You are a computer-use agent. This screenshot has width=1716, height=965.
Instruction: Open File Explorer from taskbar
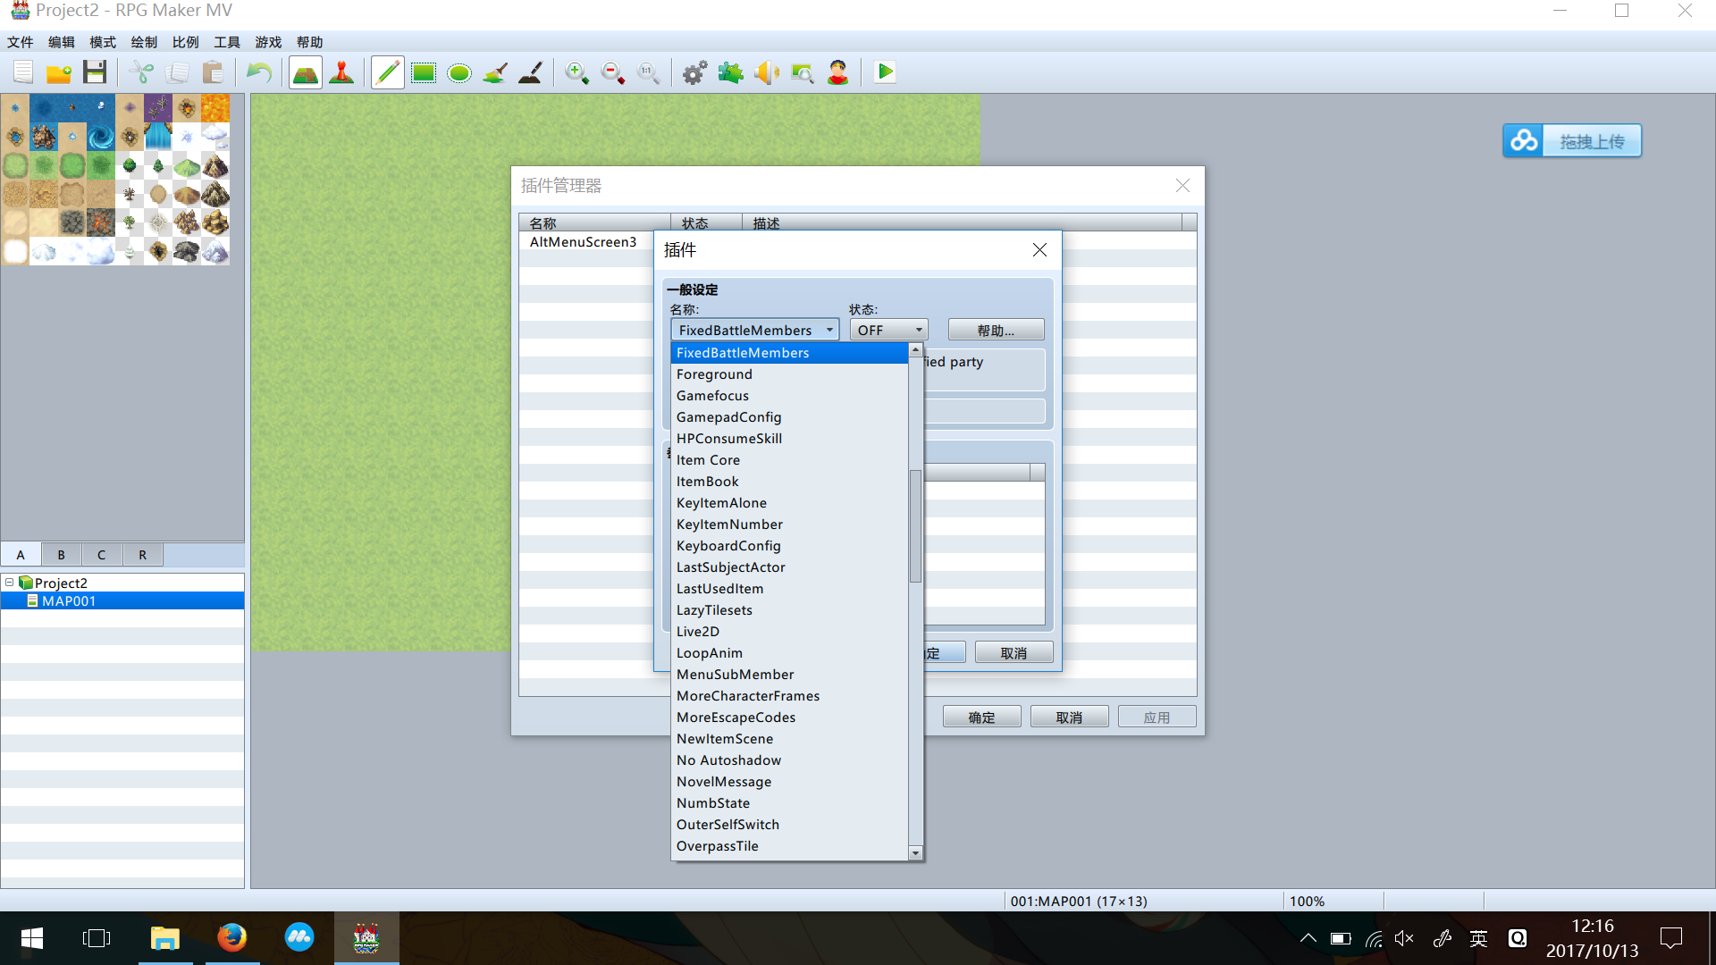coord(164,938)
